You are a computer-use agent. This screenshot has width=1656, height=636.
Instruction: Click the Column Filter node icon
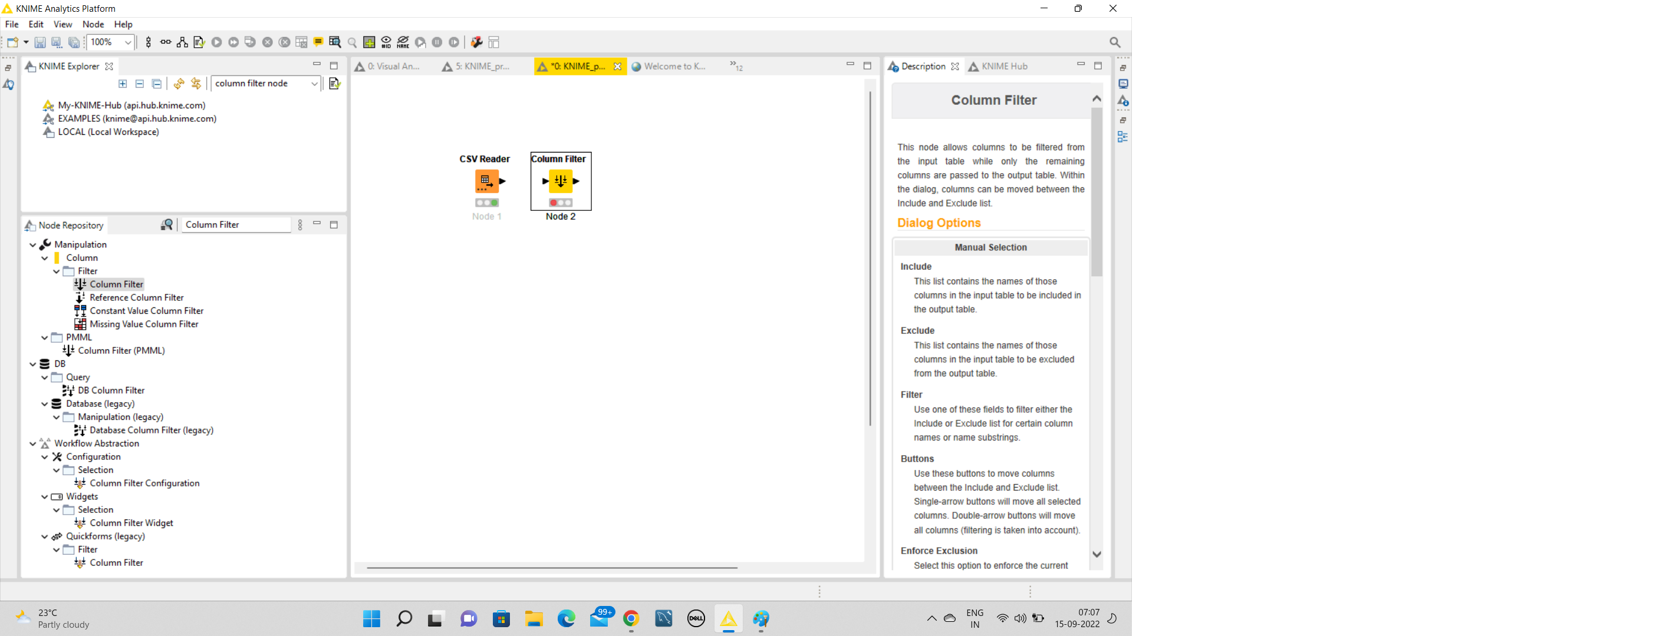[x=559, y=180]
